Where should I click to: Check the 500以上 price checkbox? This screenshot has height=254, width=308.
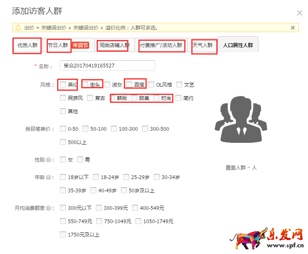[x=63, y=142]
